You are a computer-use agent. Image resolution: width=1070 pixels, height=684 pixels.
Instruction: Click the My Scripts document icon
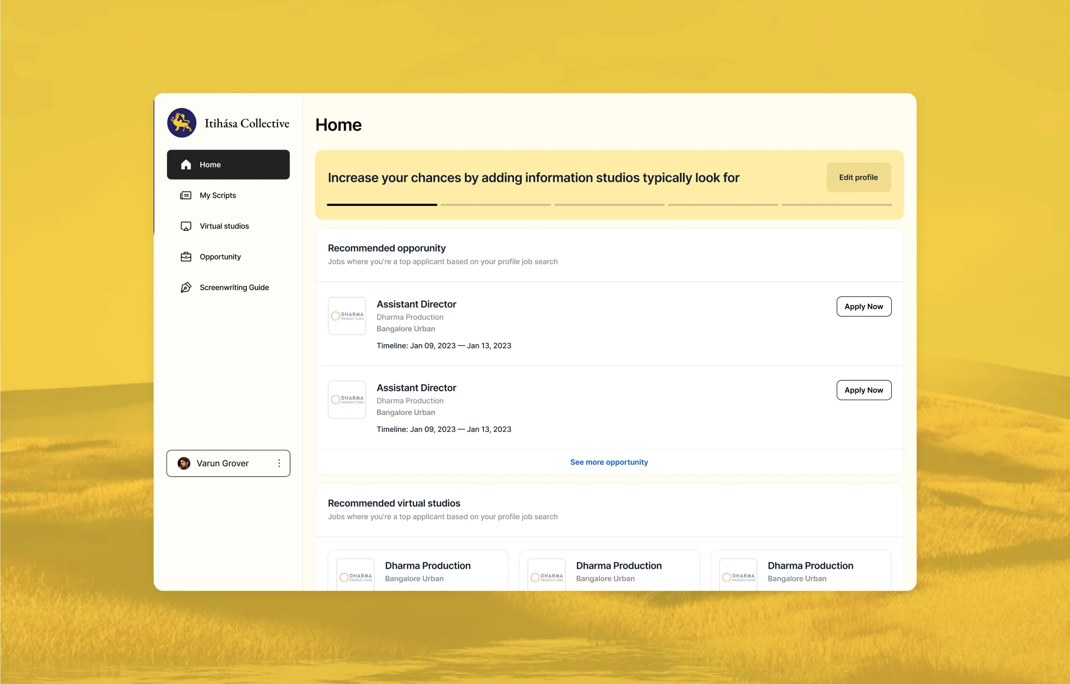[x=186, y=195]
